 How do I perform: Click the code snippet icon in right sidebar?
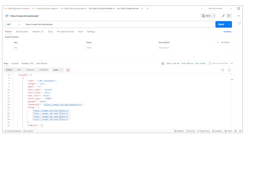(239, 16)
